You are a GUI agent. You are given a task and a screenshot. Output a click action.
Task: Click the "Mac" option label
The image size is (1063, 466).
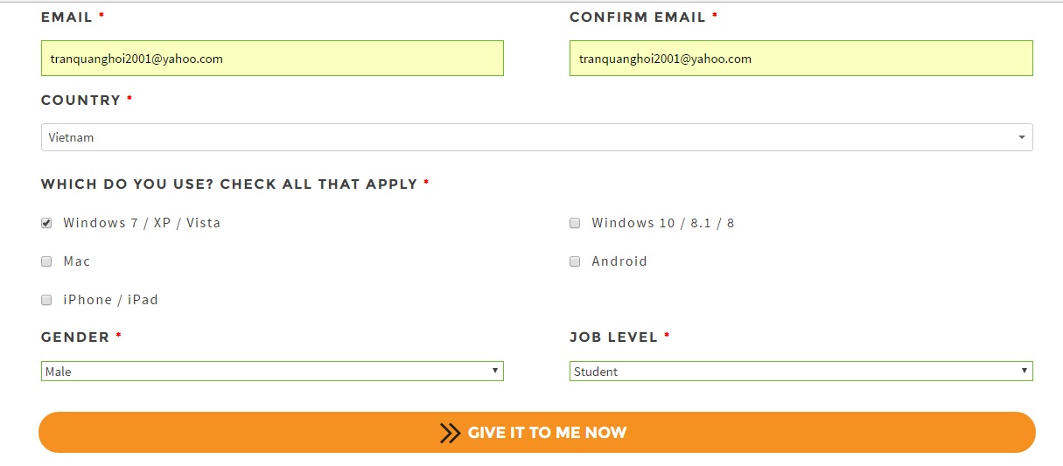pyautogui.click(x=77, y=261)
